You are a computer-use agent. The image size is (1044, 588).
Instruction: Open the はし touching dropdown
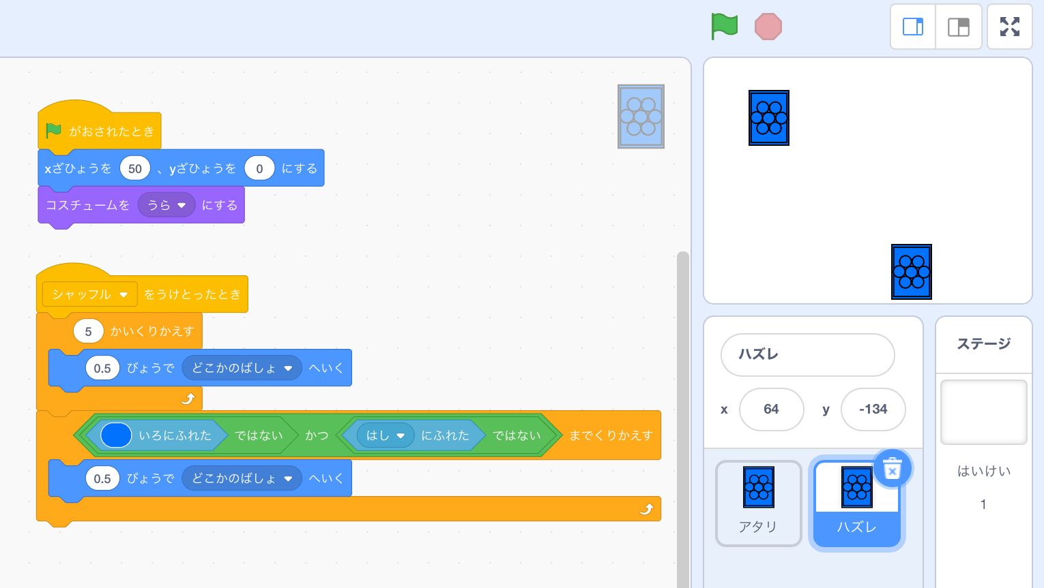tap(385, 435)
